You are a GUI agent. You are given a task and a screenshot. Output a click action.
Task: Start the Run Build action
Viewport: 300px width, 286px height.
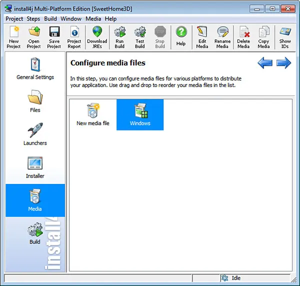pyautogui.click(x=119, y=37)
